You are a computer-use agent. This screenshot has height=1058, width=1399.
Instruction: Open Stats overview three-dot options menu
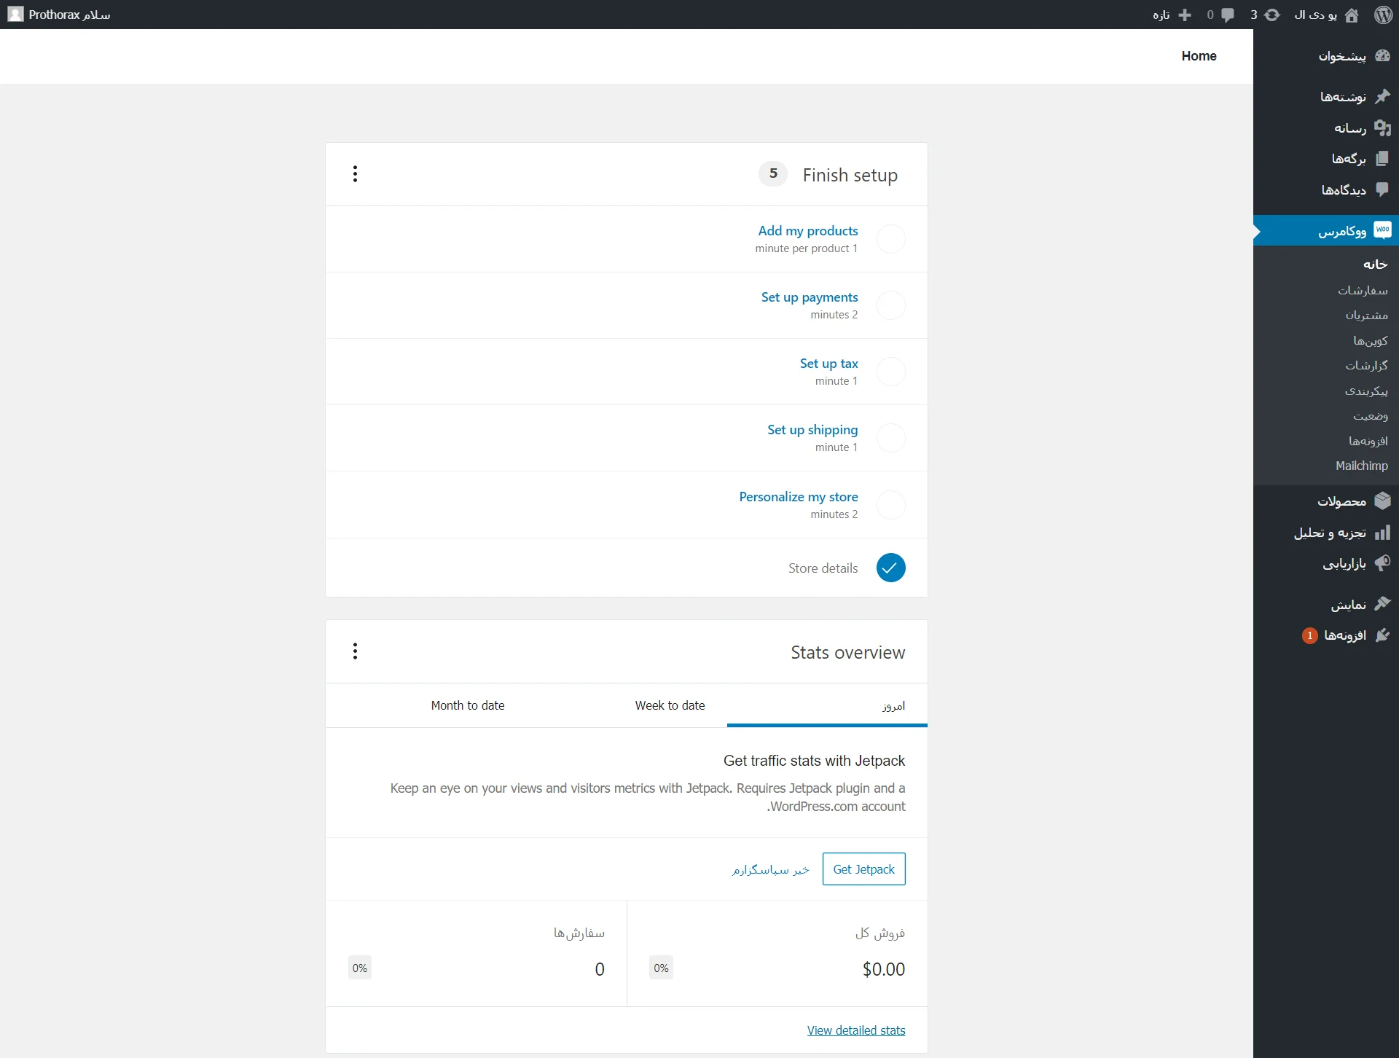355,651
